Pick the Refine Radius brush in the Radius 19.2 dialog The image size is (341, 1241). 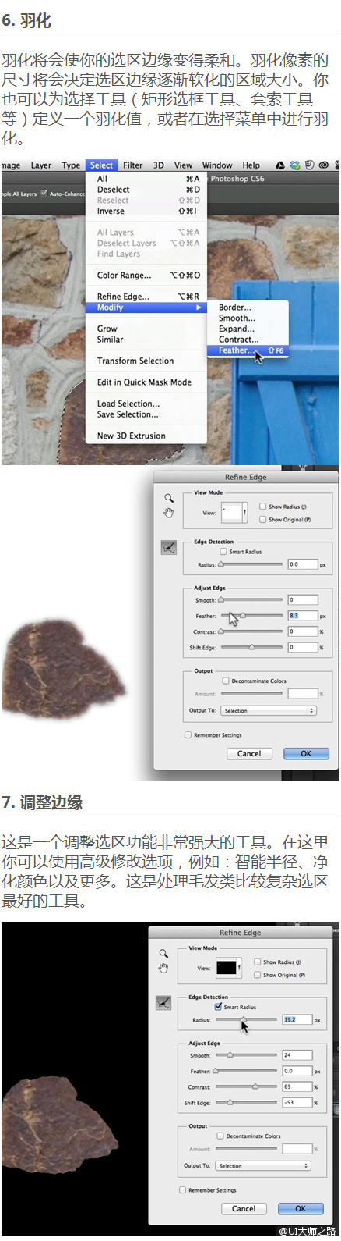click(163, 1003)
